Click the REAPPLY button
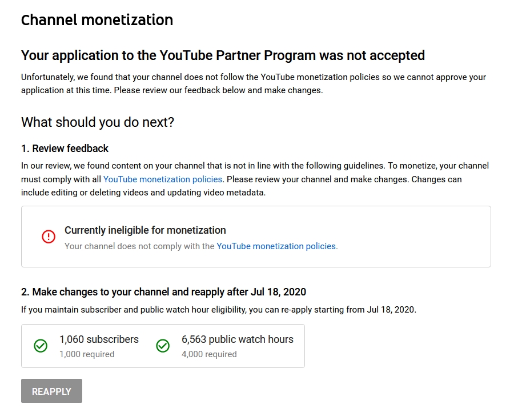 click(52, 391)
